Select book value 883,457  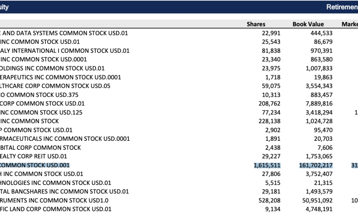321,95
